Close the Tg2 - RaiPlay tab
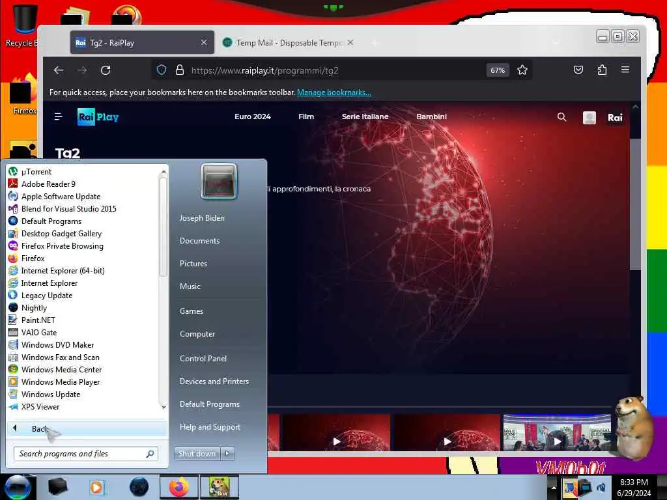The width and height of the screenshot is (667, 500). 204,42
